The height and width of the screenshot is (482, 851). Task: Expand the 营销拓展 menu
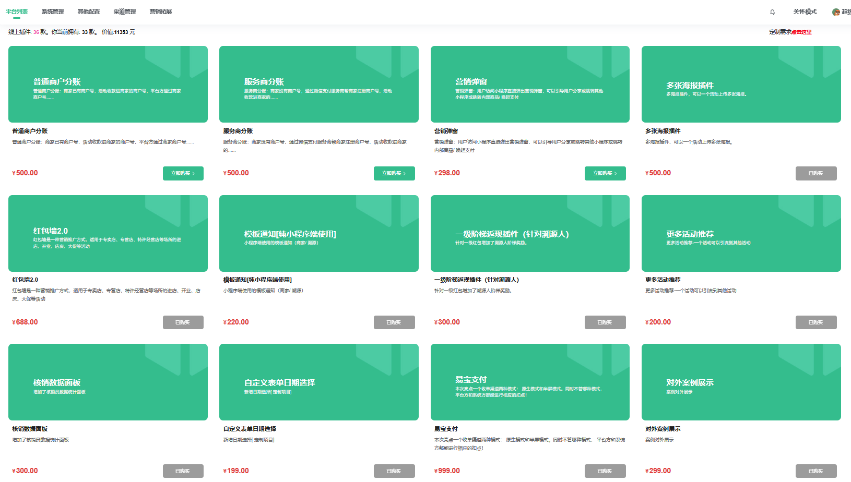(x=161, y=11)
